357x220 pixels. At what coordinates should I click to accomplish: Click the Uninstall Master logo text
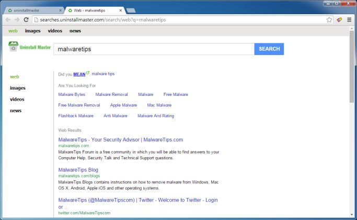(x=35, y=47)
